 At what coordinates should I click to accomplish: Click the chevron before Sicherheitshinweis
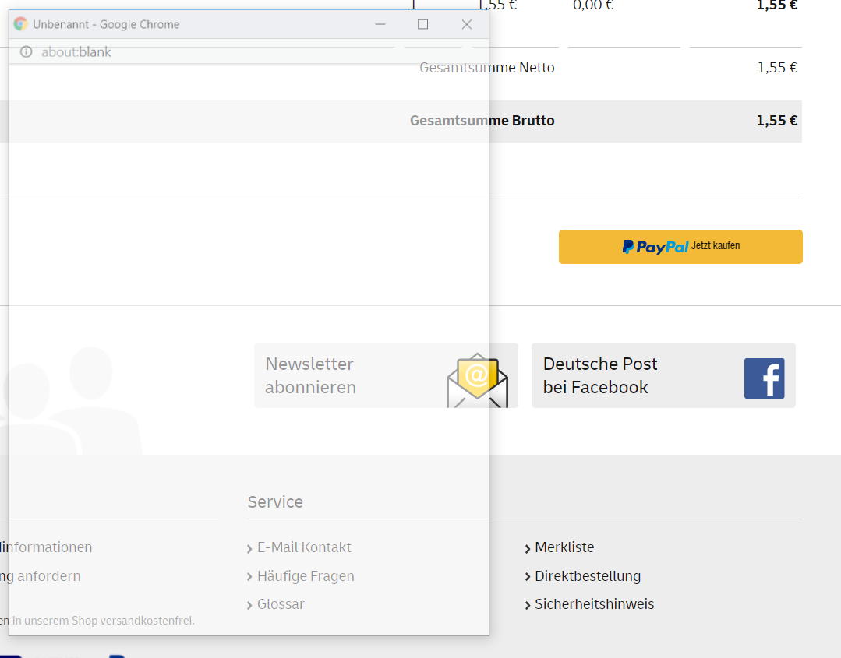tap(527, 606)
